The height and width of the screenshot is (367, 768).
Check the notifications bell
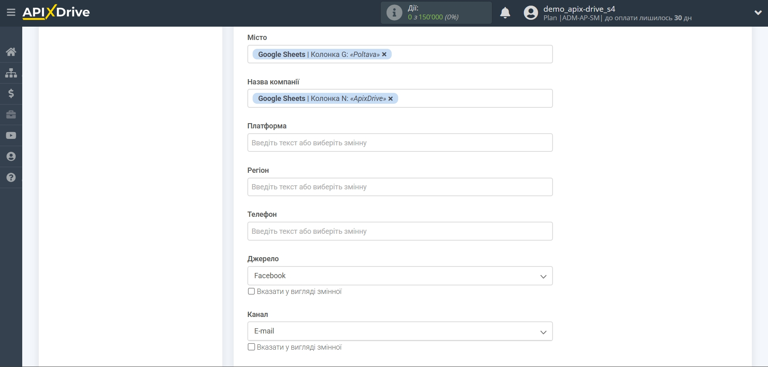[x=505, y=13]
